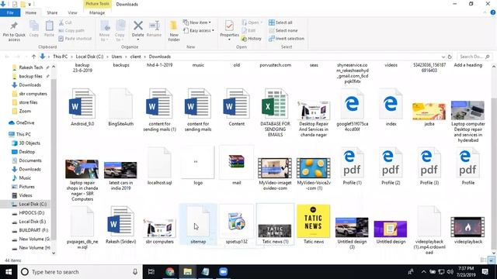Select the index Edge HTML file
This screenshot has width=497, height=279.
click(x=391, y=107)
